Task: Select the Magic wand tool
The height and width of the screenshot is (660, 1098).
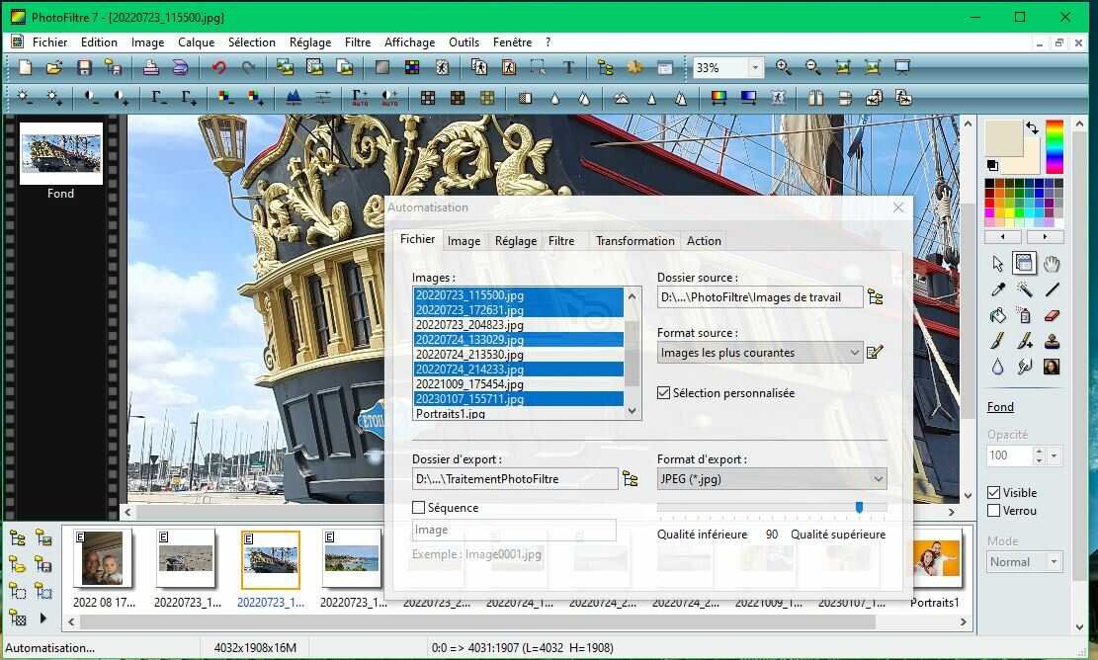Action: click(1025, 289)
